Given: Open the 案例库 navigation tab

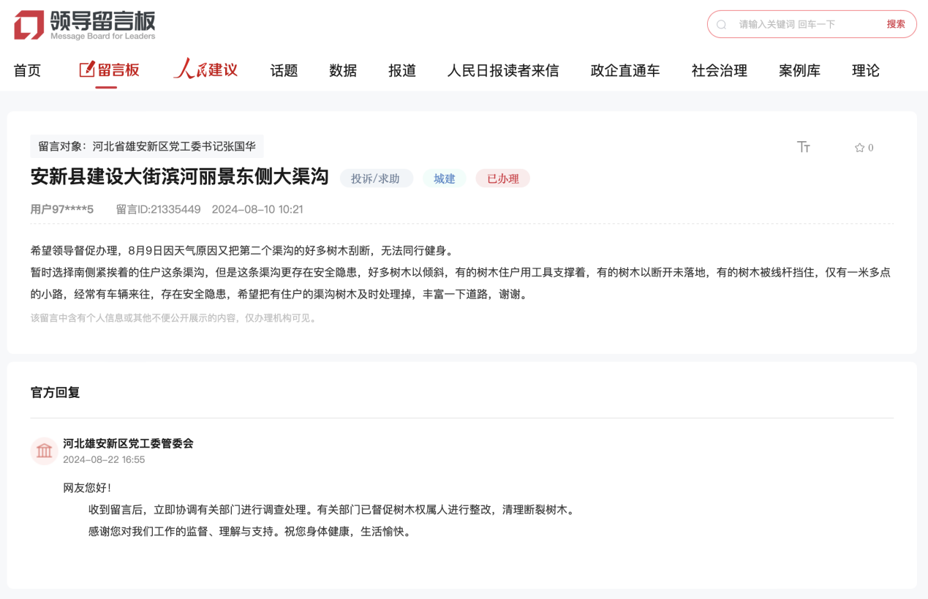Looking at the screenshot, I should point(799,71).
